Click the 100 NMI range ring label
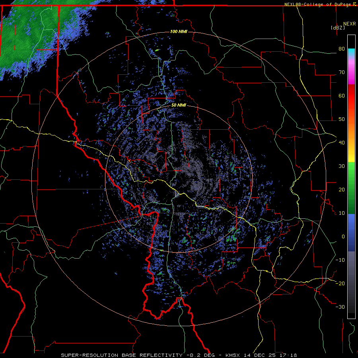This screenshot has height=358, width=358. [x=179, y=31]
